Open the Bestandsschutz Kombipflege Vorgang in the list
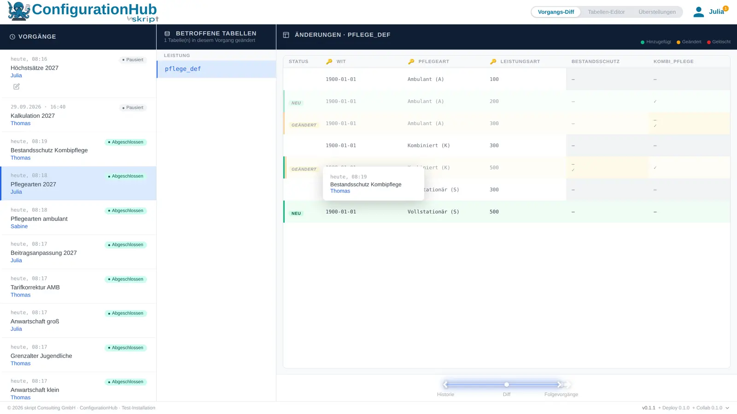 78,149
